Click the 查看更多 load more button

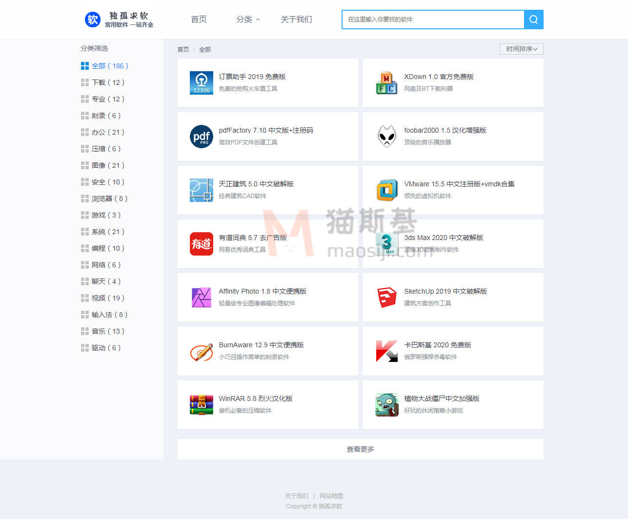361,449
